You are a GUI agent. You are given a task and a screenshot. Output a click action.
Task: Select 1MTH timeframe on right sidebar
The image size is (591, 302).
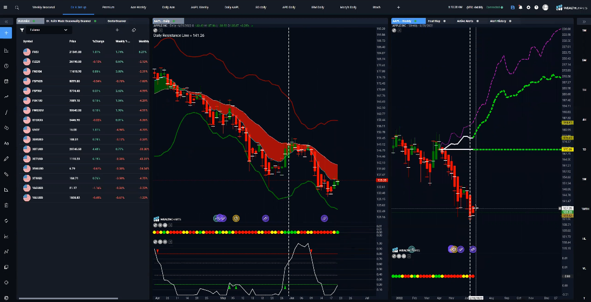pos(584,209)
